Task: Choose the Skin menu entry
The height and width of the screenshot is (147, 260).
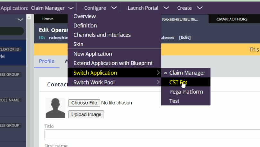Action: (x=78, y=44)
